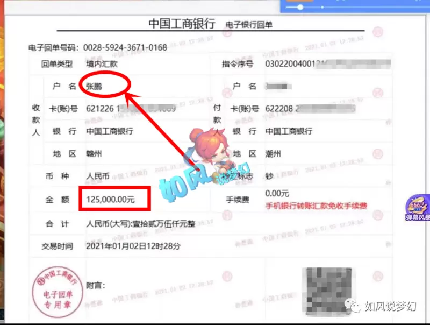Click the vertical 收款人 section label

pos(36,120)
